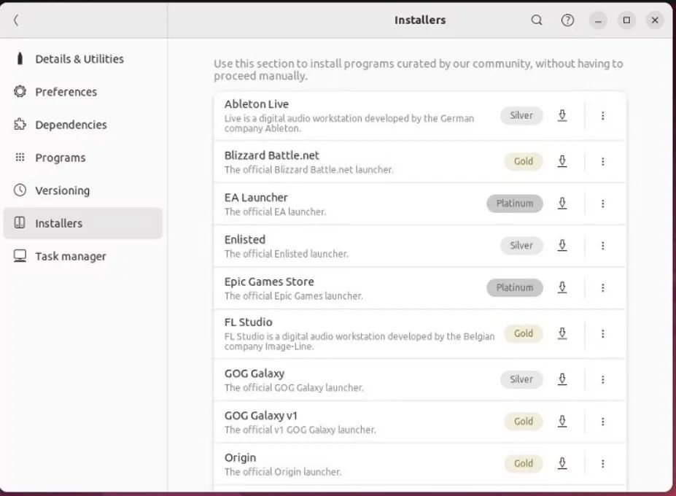This screenshot has width=676, height=496.
Task: Open the search icon in header
Action: [x=537, y=20]
